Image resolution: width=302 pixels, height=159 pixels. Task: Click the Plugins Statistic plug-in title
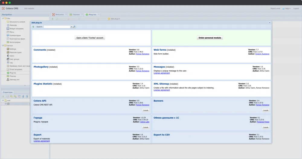pos(43,84)
